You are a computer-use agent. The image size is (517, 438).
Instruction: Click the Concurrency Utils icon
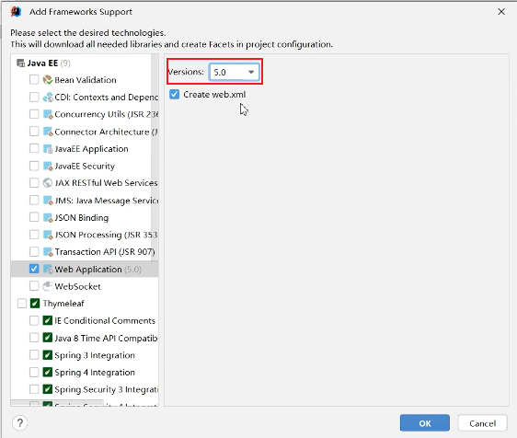(x=48, y=114)
